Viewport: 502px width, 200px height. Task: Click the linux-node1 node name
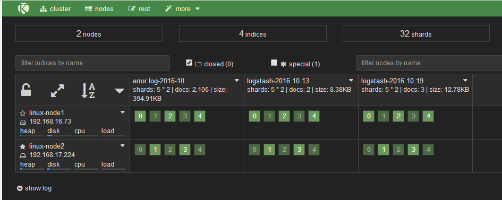pyautogui.click(x=47, y=113)
